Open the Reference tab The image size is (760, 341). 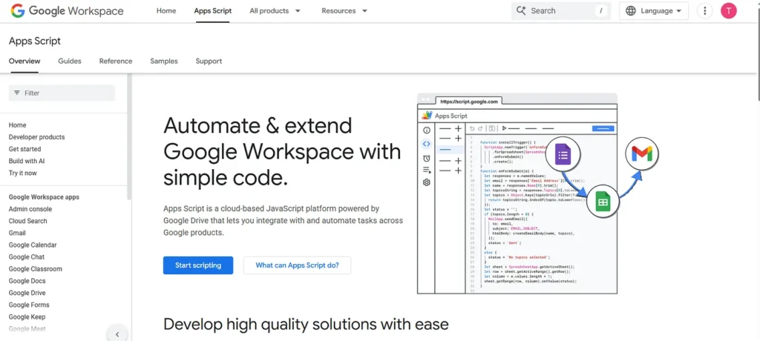tap(116, 61)
